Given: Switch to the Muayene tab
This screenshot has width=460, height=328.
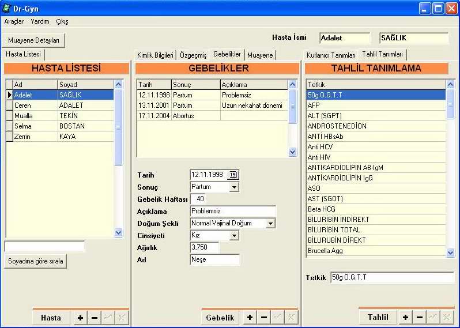Looking at the screenshot, I should pyautogui.click(x=260, y=55).
